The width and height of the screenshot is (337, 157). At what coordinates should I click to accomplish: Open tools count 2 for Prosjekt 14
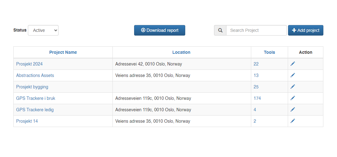pyautogui.click(x=255, y=121)
